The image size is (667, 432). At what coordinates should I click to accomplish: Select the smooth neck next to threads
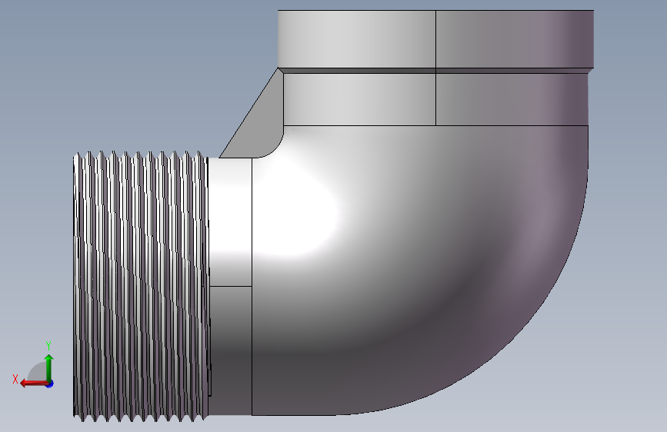click(x=230, y=286)
